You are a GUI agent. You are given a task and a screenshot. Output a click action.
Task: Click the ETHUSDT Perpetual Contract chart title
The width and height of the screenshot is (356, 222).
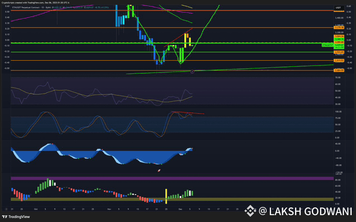point(31,7)
